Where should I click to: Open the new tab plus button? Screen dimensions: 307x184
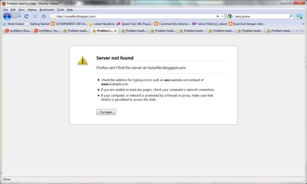(297, 31)
